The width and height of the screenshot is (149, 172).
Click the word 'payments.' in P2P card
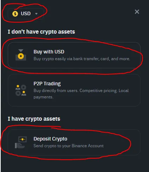pos(43,97)
